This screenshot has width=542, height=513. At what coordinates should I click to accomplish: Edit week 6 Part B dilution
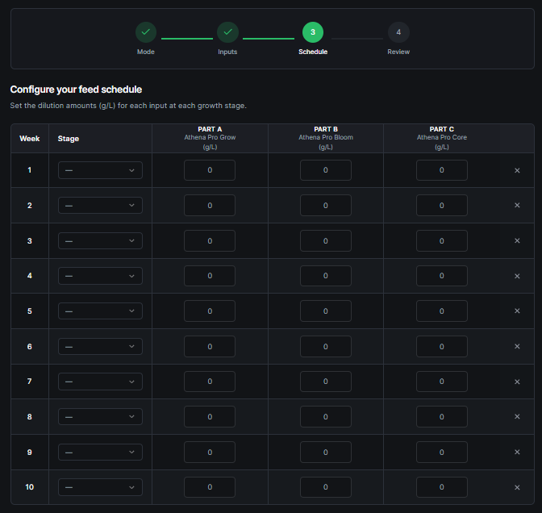[x=326, y=346]
